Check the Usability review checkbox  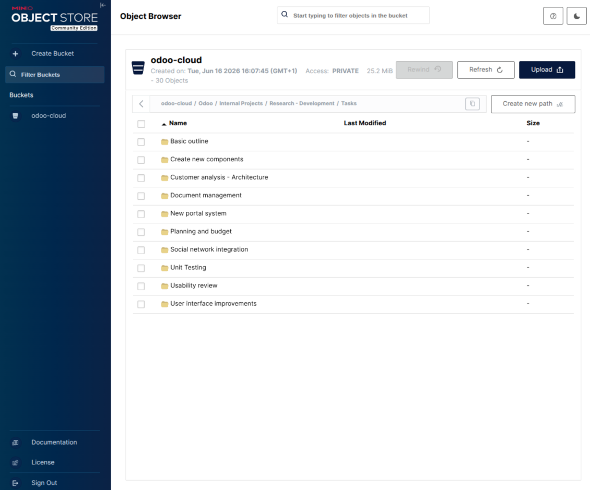click(141, 286)
